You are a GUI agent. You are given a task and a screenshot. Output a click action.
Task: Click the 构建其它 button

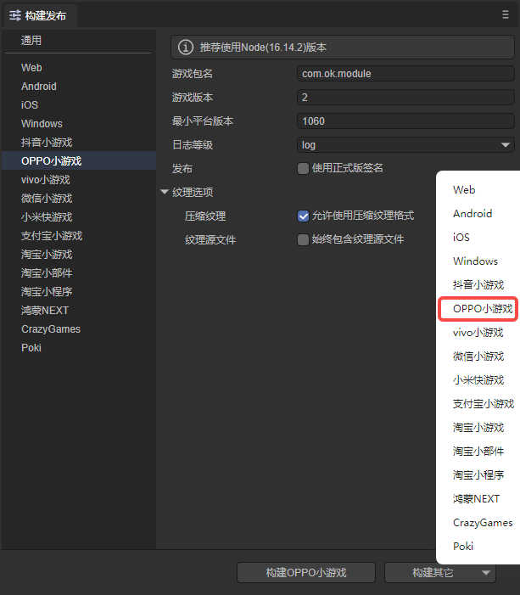point(432,573)
